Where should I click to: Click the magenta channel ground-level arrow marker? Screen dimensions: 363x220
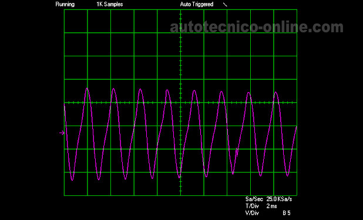62,133
